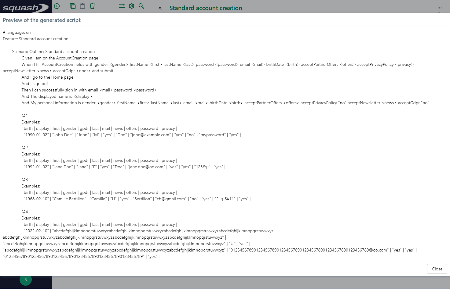Select the # language: en line

click(x=17, y=32)
